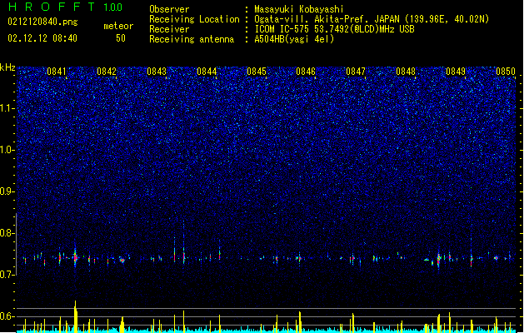Click the 1.0 frequency axis label
Image resolution: width=524 pixels, height=333 pixels.
click(7, 150)
